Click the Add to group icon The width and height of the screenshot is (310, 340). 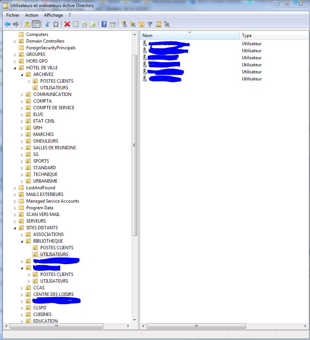pos(166,24)
